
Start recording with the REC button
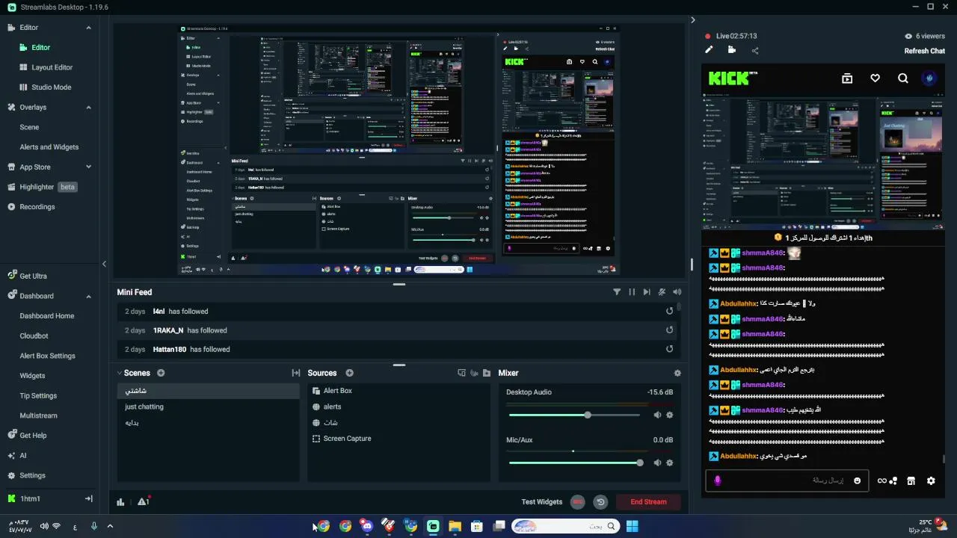pyautogui.click(x=577, y=502)
